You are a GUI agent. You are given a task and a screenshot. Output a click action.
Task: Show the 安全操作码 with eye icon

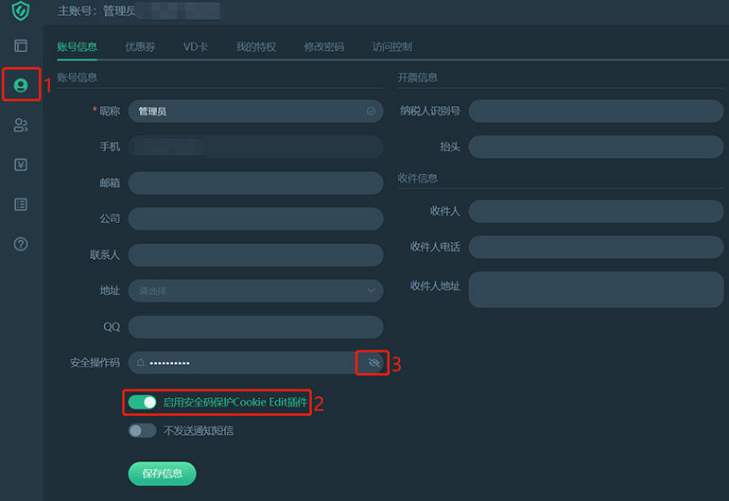pos(373,363)
